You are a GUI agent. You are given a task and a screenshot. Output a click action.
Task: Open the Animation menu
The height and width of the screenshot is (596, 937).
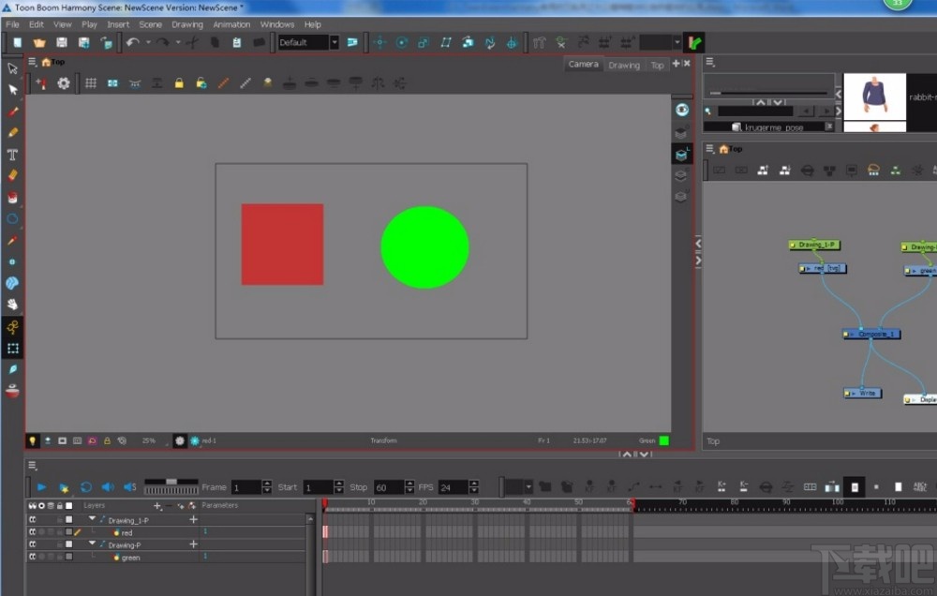click(231, 24)
